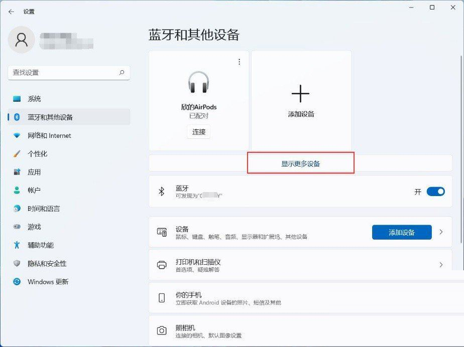Open 时间和语言 settings
464x347 pixels.
coord(69,209)
